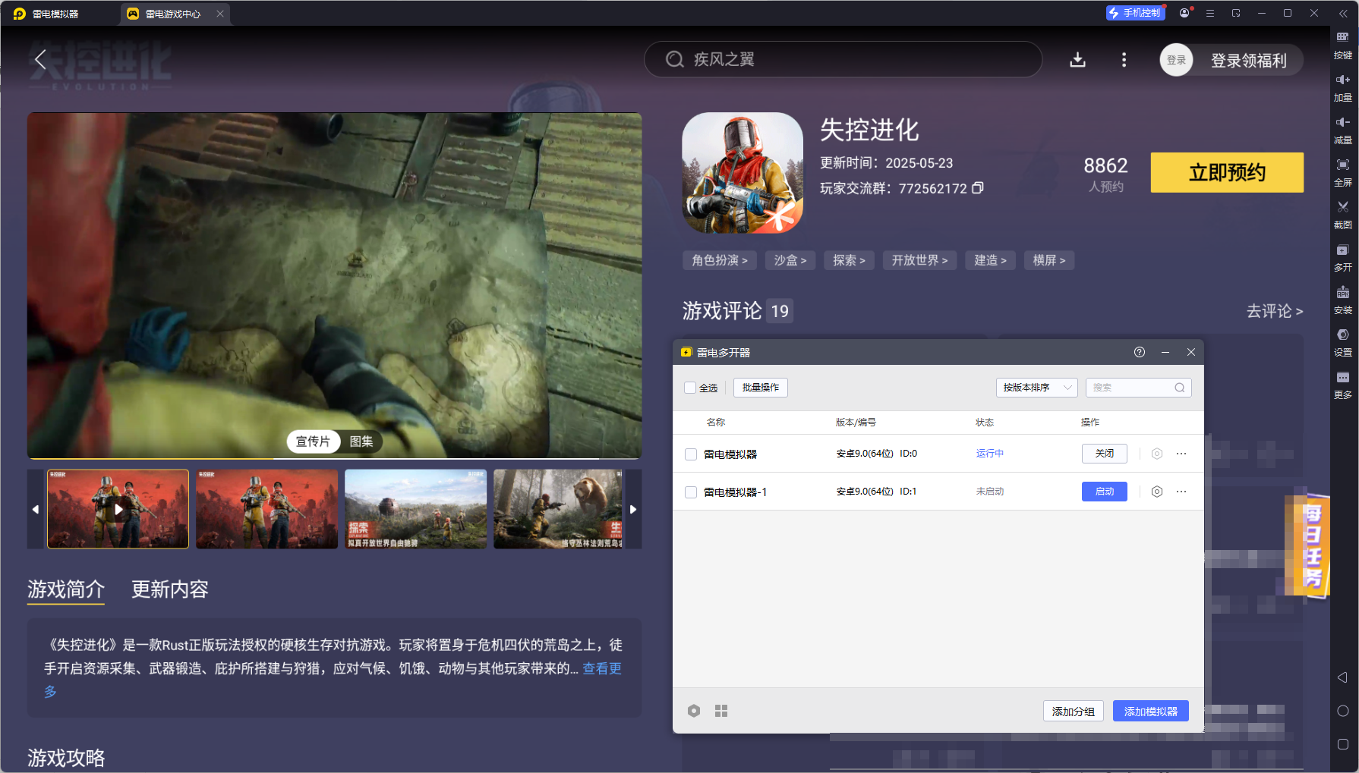Click the 立即预约 reserve button
This screenshot has width=1359, height=773.
tap(1226, 173)
